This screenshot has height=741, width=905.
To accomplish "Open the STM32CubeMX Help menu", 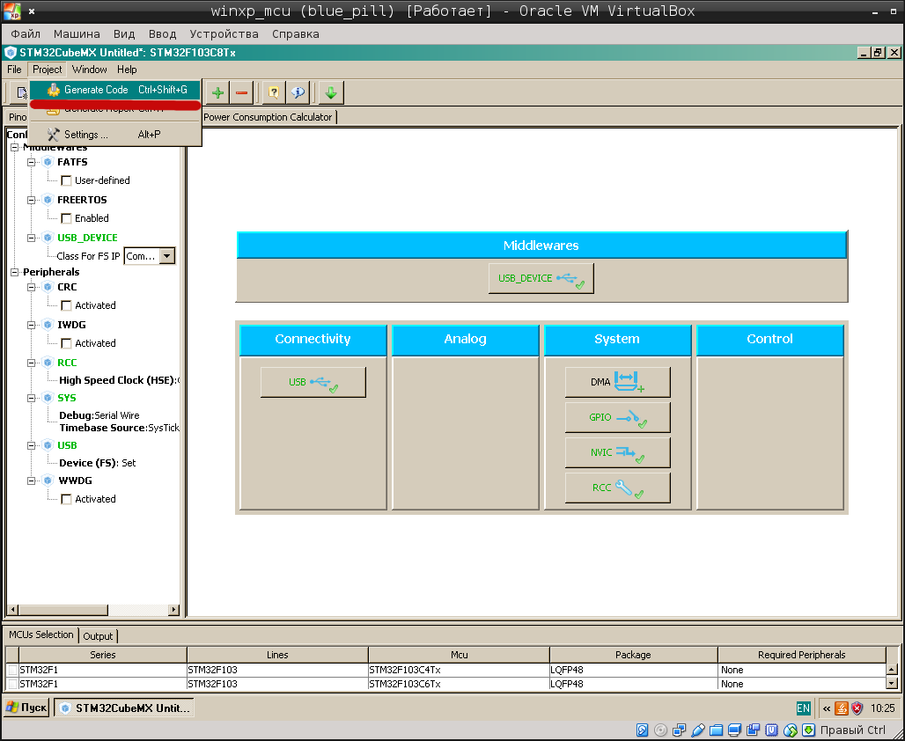I will 127,70.
